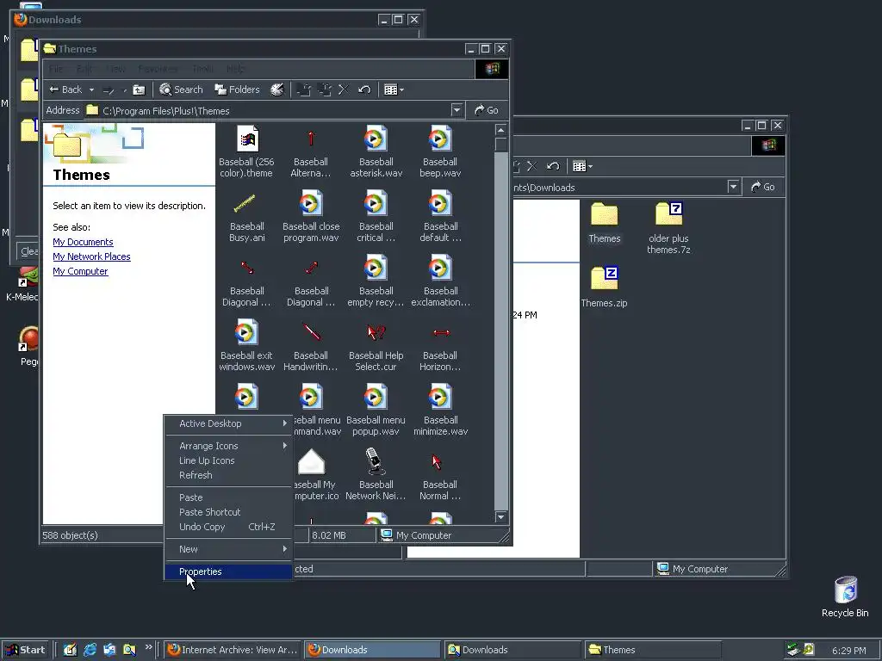Click the Back arrow in Themes toolbar
Viewport: 882px width, 661px height.
click(65, 90)
